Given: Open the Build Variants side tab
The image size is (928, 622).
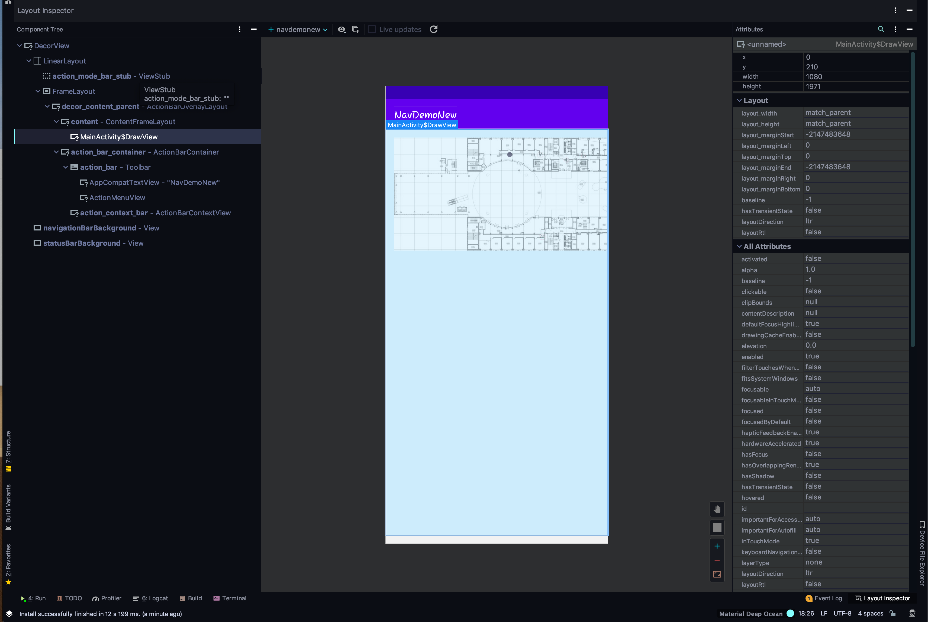Looking at the screenshot, I should click(8, 507).
